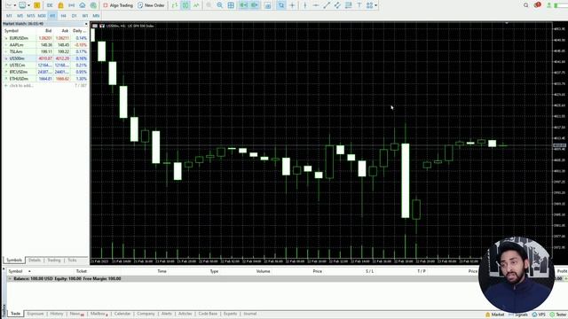Switch to M1 timeframe
This screenshot has width=568, height=319.
click(x=9, y=16)
